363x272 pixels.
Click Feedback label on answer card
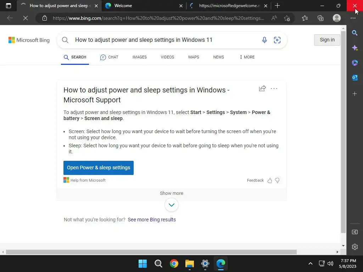[x=255, y=180]
